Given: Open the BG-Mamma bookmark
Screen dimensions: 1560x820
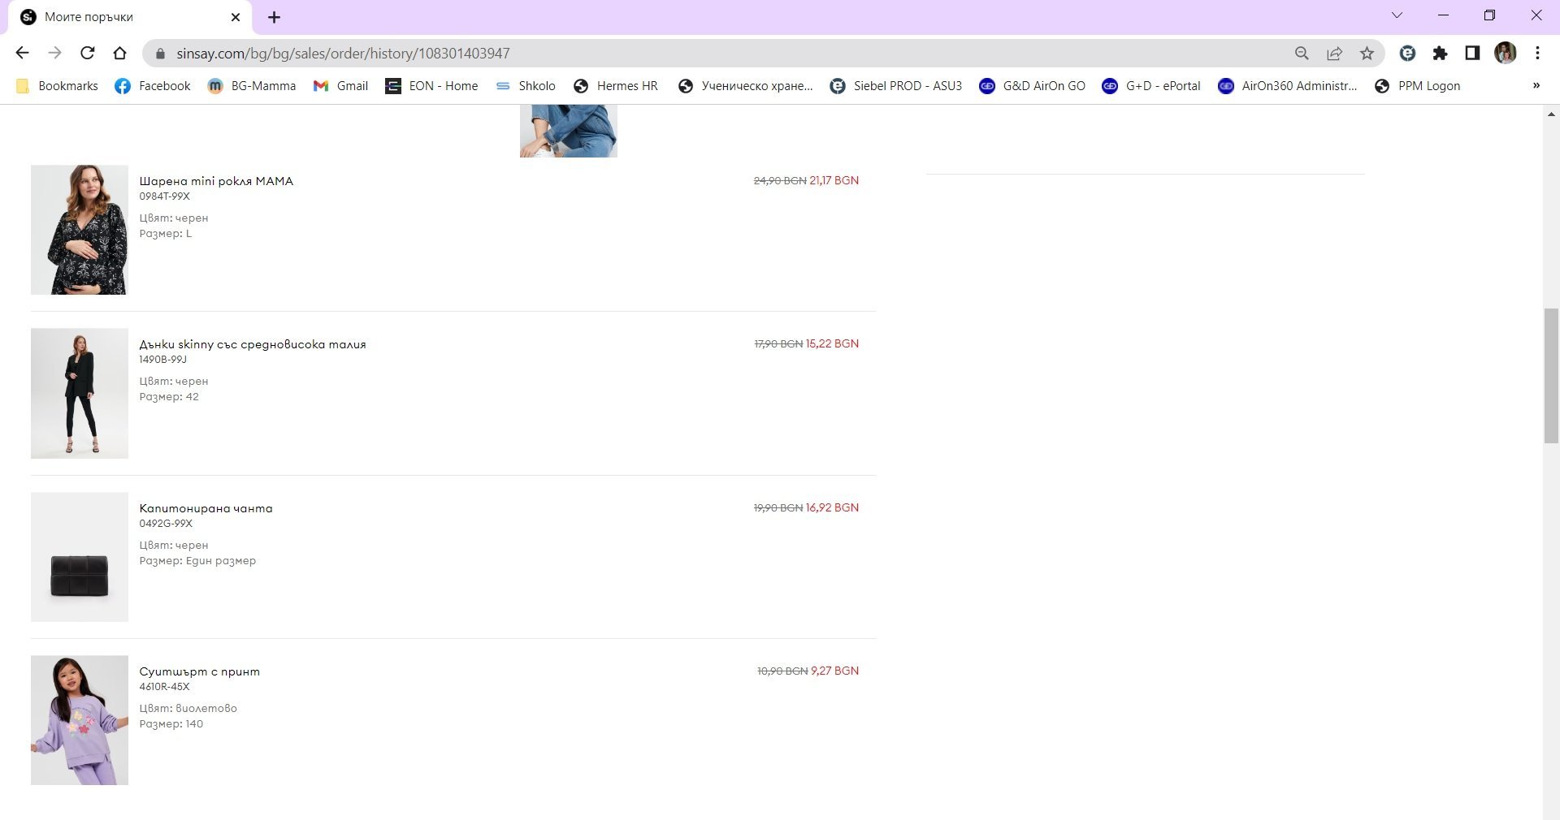Looking at the screenshot, I should (252, 85).
